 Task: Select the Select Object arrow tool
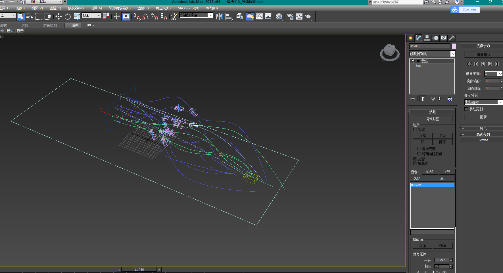coord(21,16)
